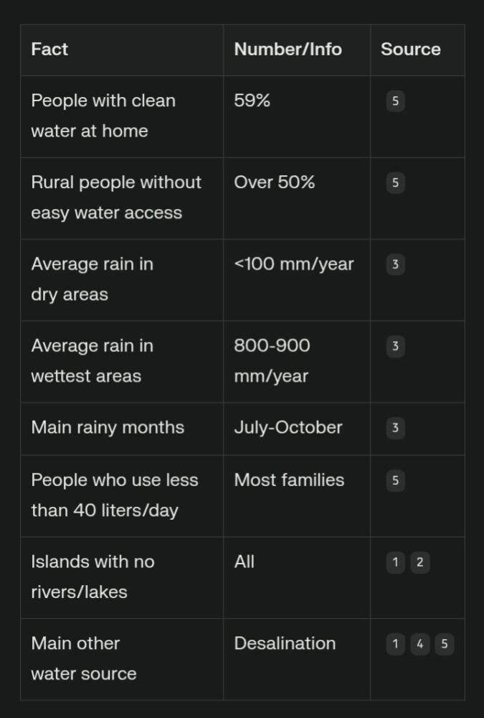Click source 3 badge for wettest areas row

click(x=394, y=347)
